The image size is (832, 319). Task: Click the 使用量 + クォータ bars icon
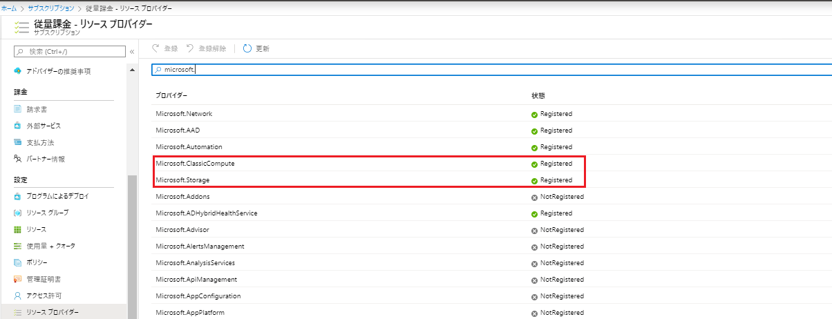[x=18, y=246]
